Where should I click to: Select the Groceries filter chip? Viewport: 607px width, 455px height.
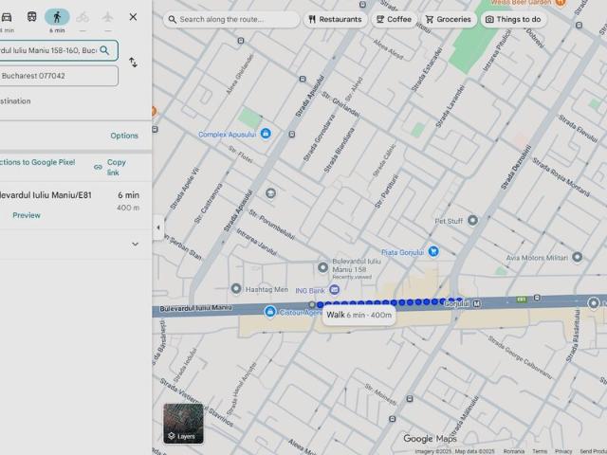[448, 19]
